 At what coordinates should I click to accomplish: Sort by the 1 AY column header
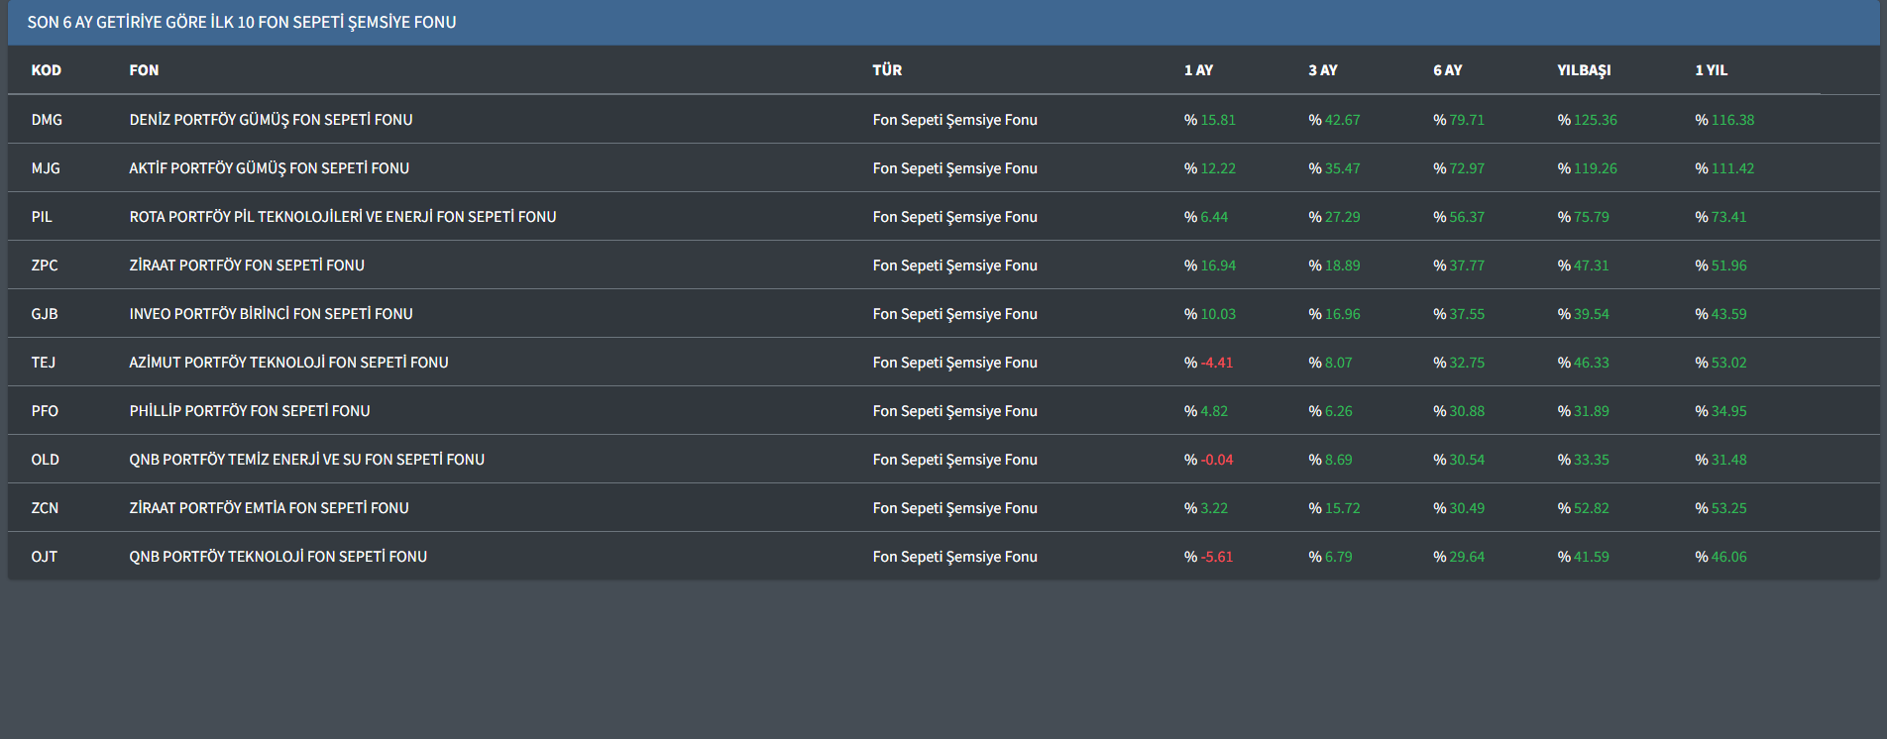tap(1198, 70)
